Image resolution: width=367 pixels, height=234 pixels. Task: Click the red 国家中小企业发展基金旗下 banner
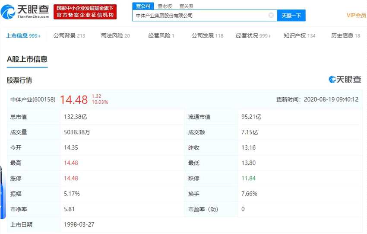coord(85,12)
